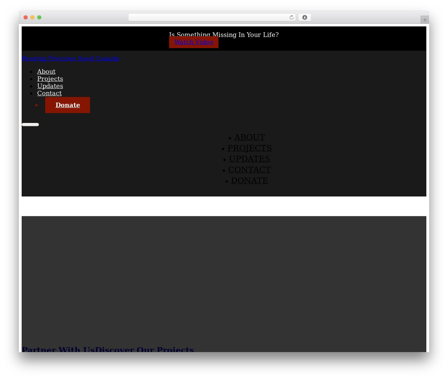
Task: Minimize the window with the yellow button
Action: [x=32, y=17]
